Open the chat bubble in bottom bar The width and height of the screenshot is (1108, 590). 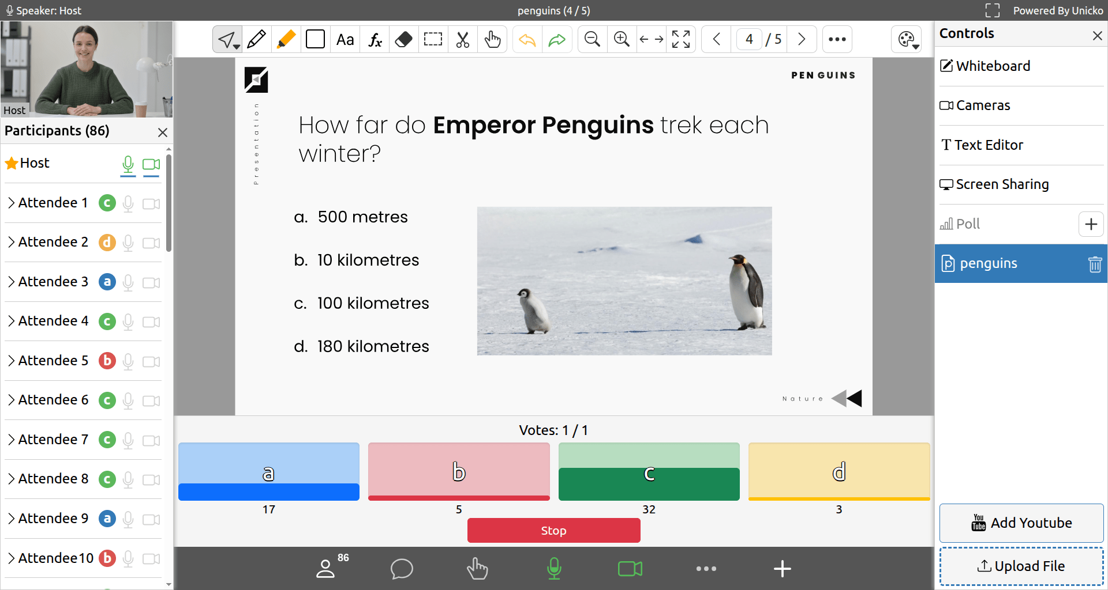402,569
